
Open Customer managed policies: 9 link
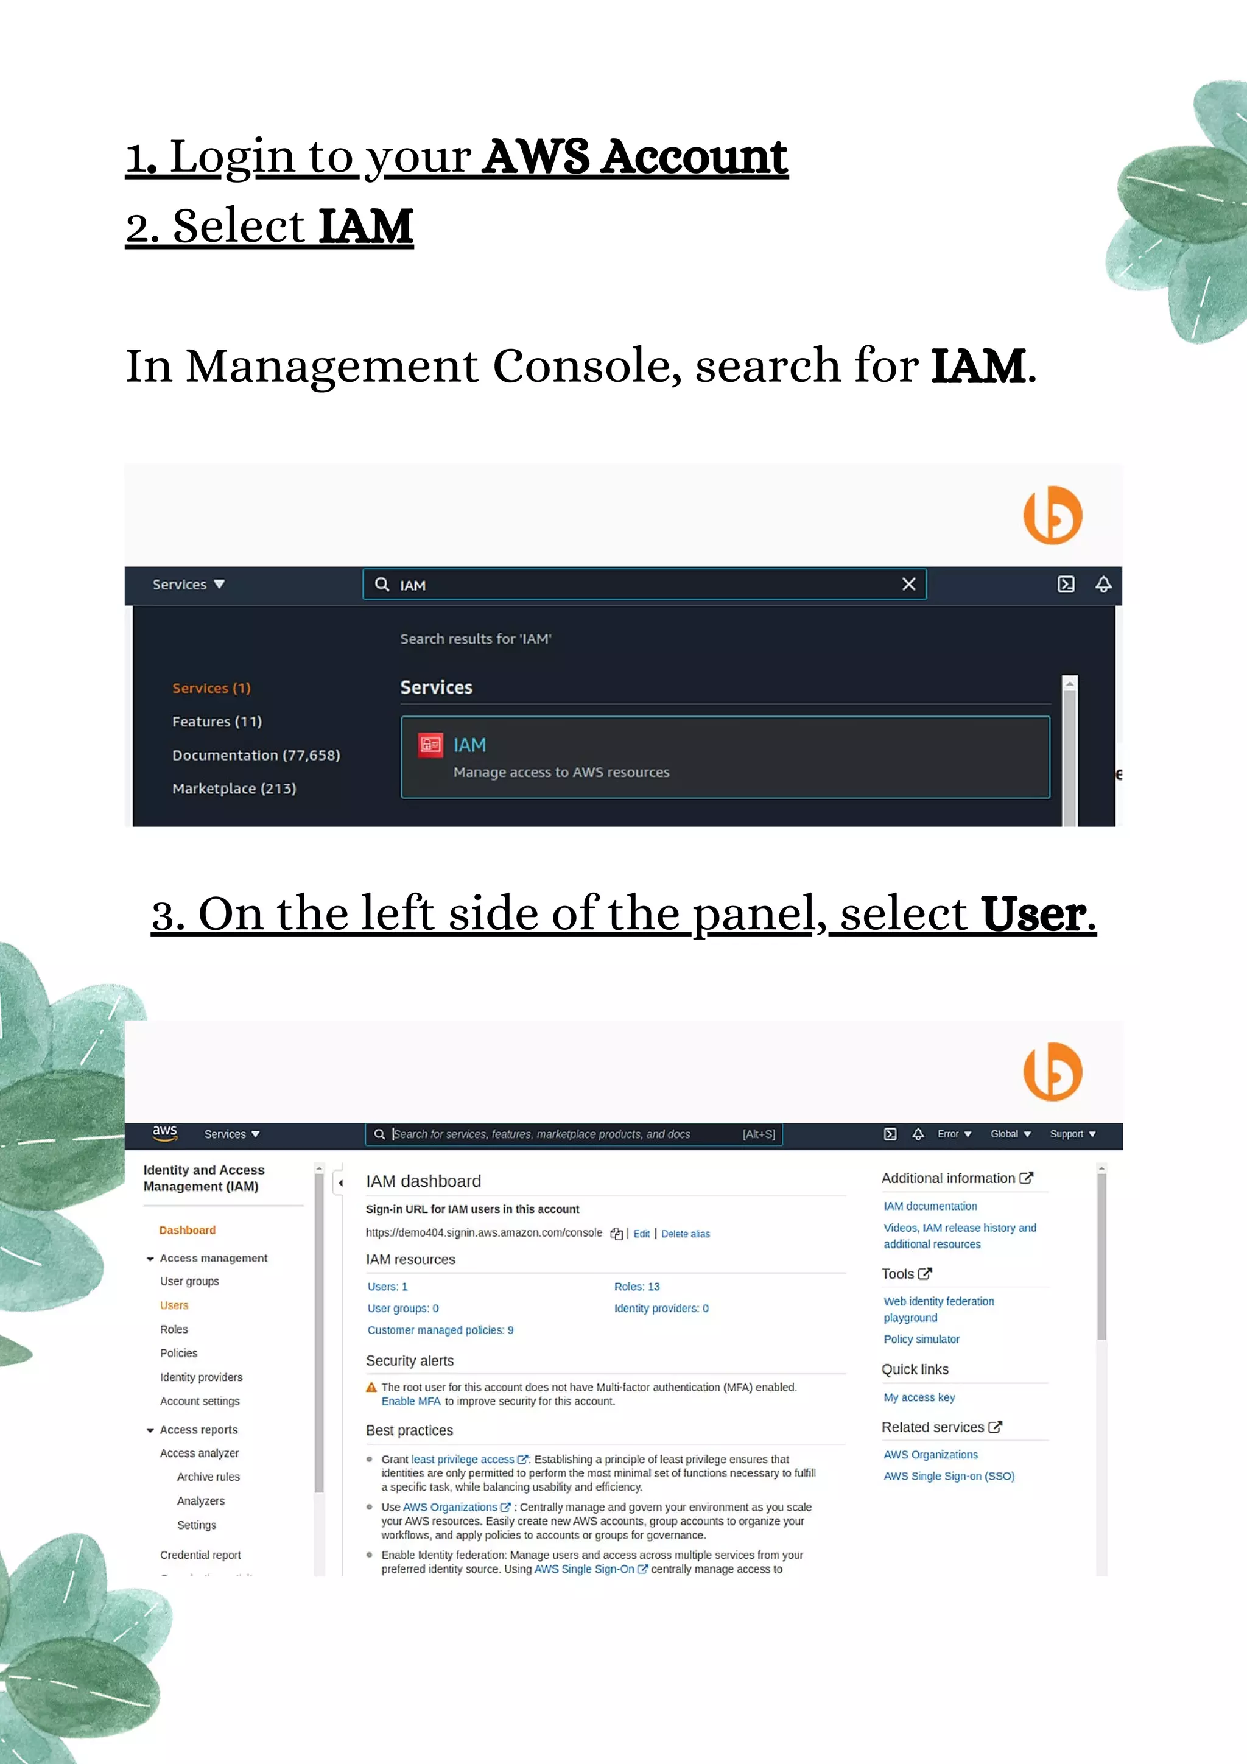(x=440, y=1330)
